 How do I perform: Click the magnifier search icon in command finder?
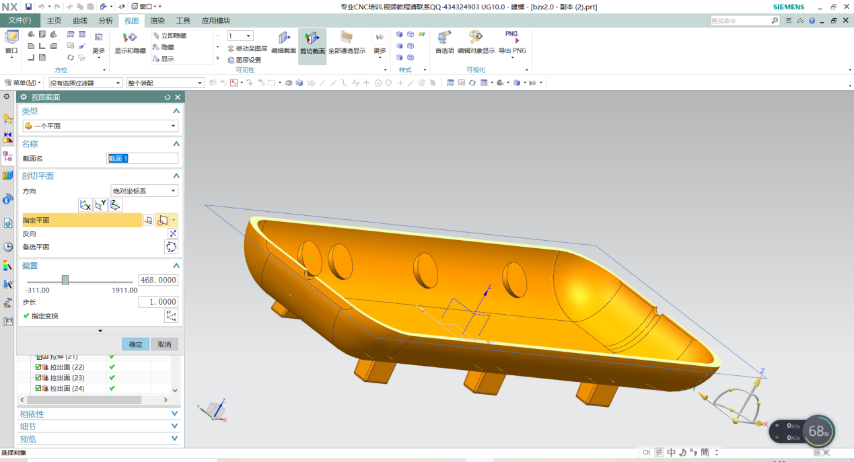775,21
